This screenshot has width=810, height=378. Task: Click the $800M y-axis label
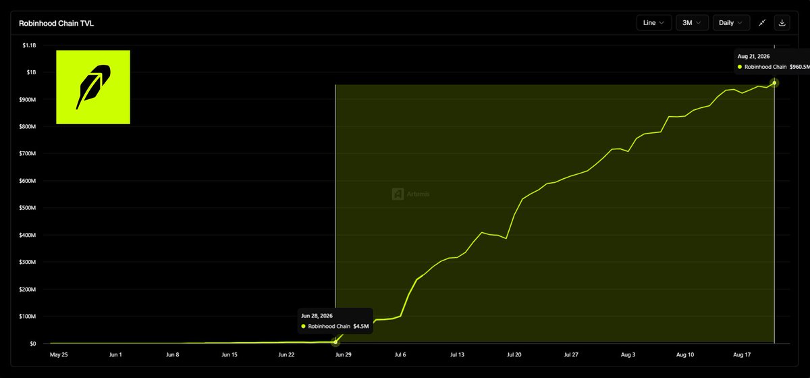27,127
